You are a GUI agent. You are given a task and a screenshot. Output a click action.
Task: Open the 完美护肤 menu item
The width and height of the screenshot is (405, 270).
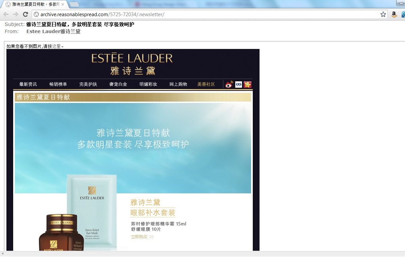pos(88,84)
